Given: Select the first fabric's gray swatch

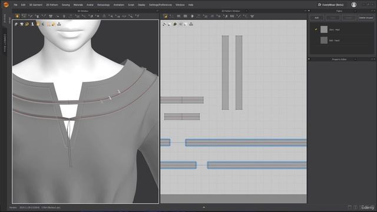Looking at the screenshot, I should pyautogui.click(x=324, y=29).
